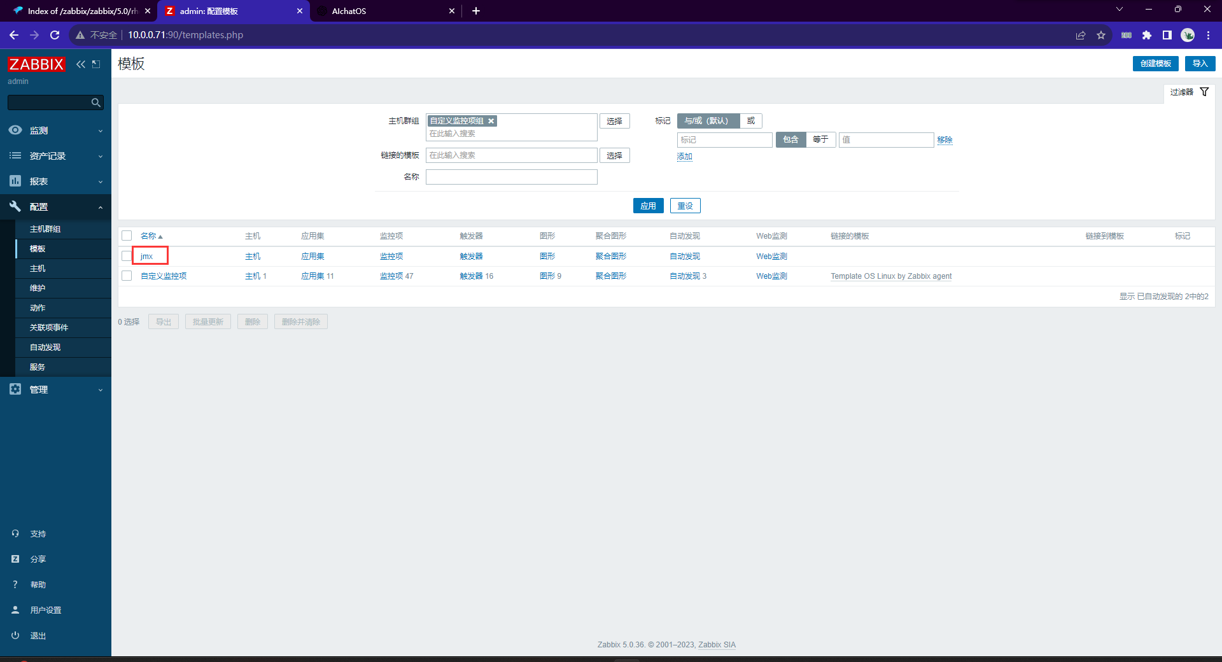
Task: Click the browser profile avatar
Action: tap(1188, 35)
